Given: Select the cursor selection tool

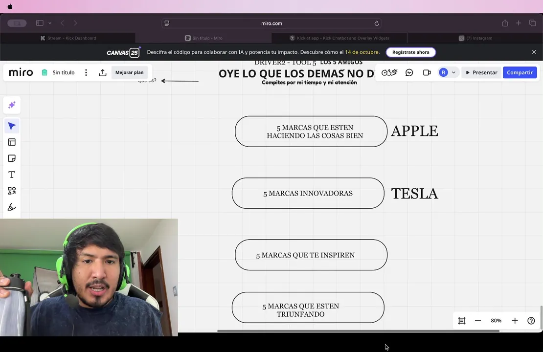Looking at the screenshot, I should click(x=12, y=126).
